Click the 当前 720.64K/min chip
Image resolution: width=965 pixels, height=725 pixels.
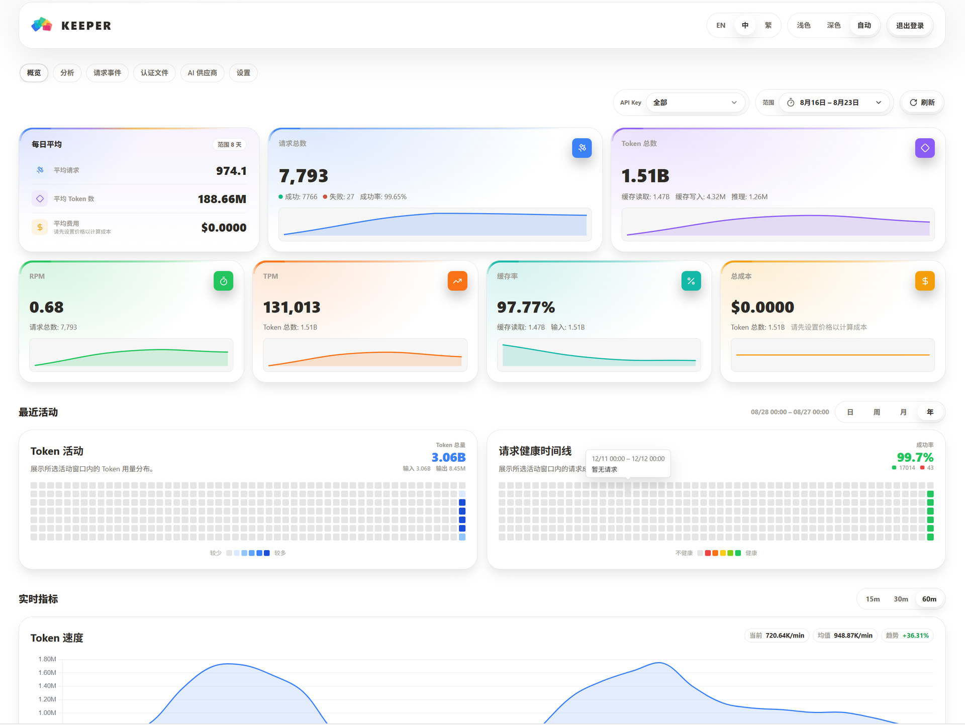777,636
